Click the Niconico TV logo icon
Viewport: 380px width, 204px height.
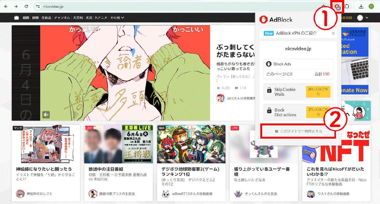click(x=16, y=18)
